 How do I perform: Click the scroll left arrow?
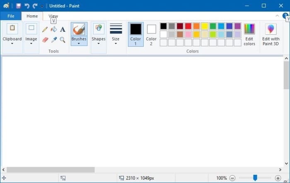3,169
